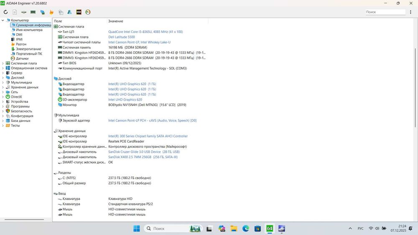The width and height of the screenshot is (418, 235).
Task: Select Суммарная информация in the tree
Action: 31,25
